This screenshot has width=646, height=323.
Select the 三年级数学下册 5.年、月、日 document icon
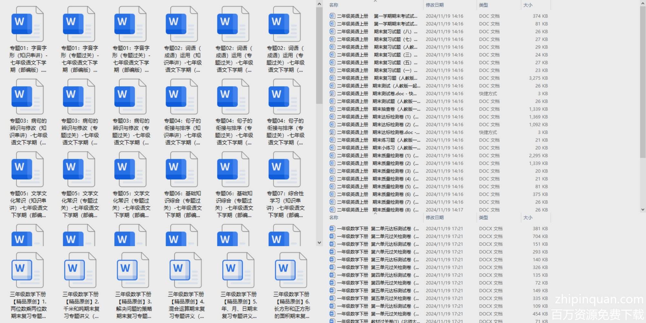point(238,270)
